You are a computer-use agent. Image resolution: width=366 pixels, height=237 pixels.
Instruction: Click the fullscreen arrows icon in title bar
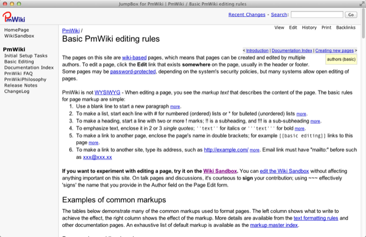(x=362, y=4)
